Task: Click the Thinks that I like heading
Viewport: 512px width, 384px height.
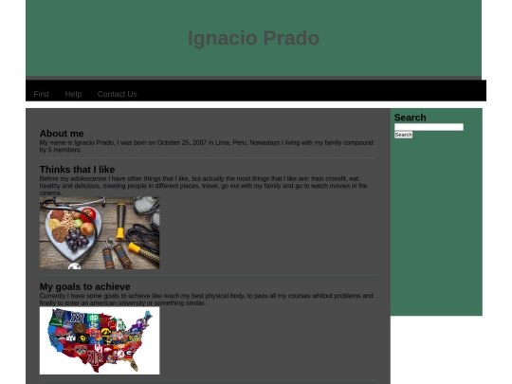Action: tap(77, 170)
